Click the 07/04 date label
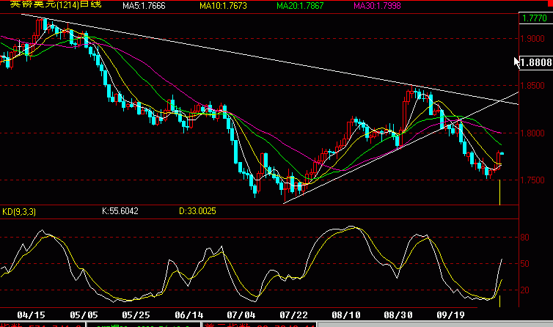 (x=241, y=315)
